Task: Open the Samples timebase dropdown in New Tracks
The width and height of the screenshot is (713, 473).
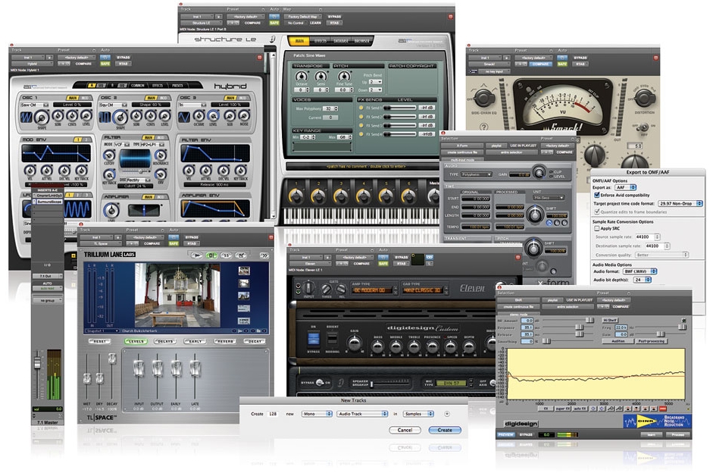Action: point(418,414)
